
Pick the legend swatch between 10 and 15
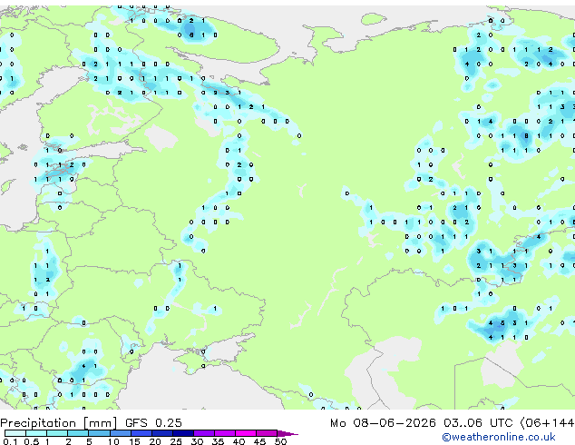[121, 433]
